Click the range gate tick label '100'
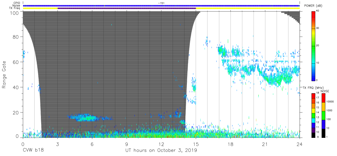 tap(15, 13)
